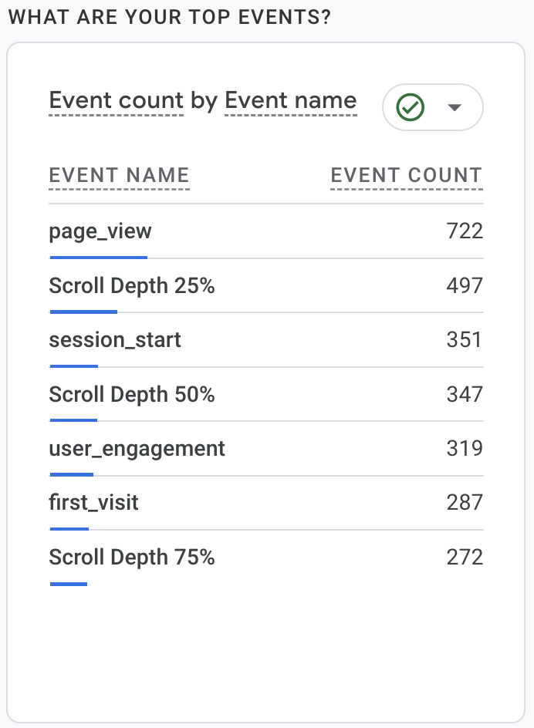
Task: Click the 'Event count' metric label
Action: [x=116, y=100]
